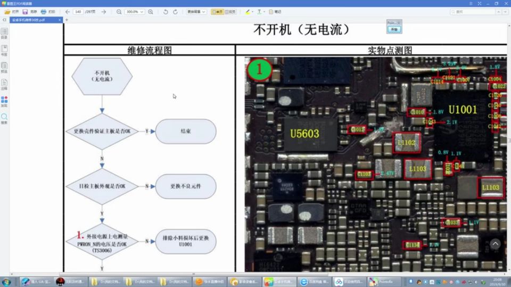Select the text underline tool
The height and width of the screenshot is (287, 511).
(x=259, y=12)
